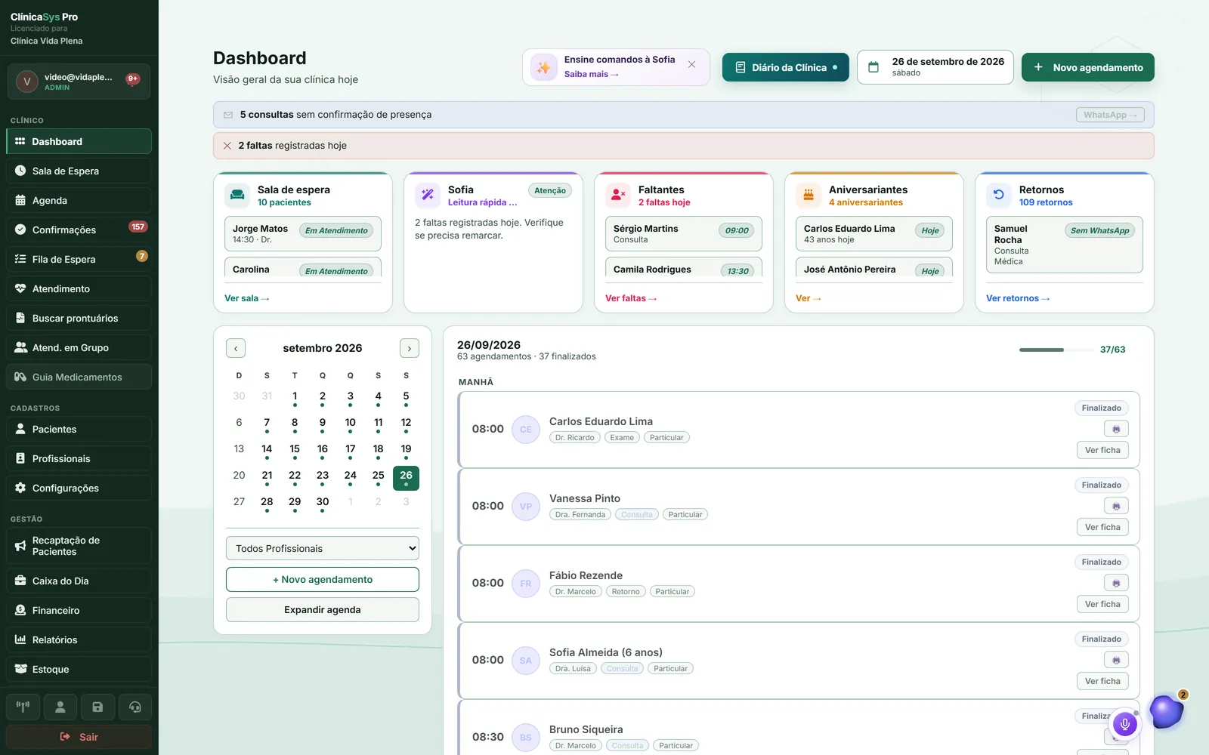This screenshot has height=755, width=1209.
Task: Open Sala de Espera in sidebar
Action: tap(79, 171)
